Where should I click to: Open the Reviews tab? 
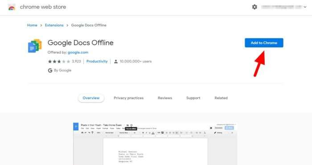[x=165, y=98]
